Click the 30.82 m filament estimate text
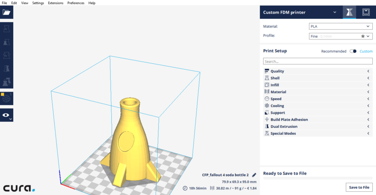This screenshot has height=195, width=376. [x=236, y=188]
